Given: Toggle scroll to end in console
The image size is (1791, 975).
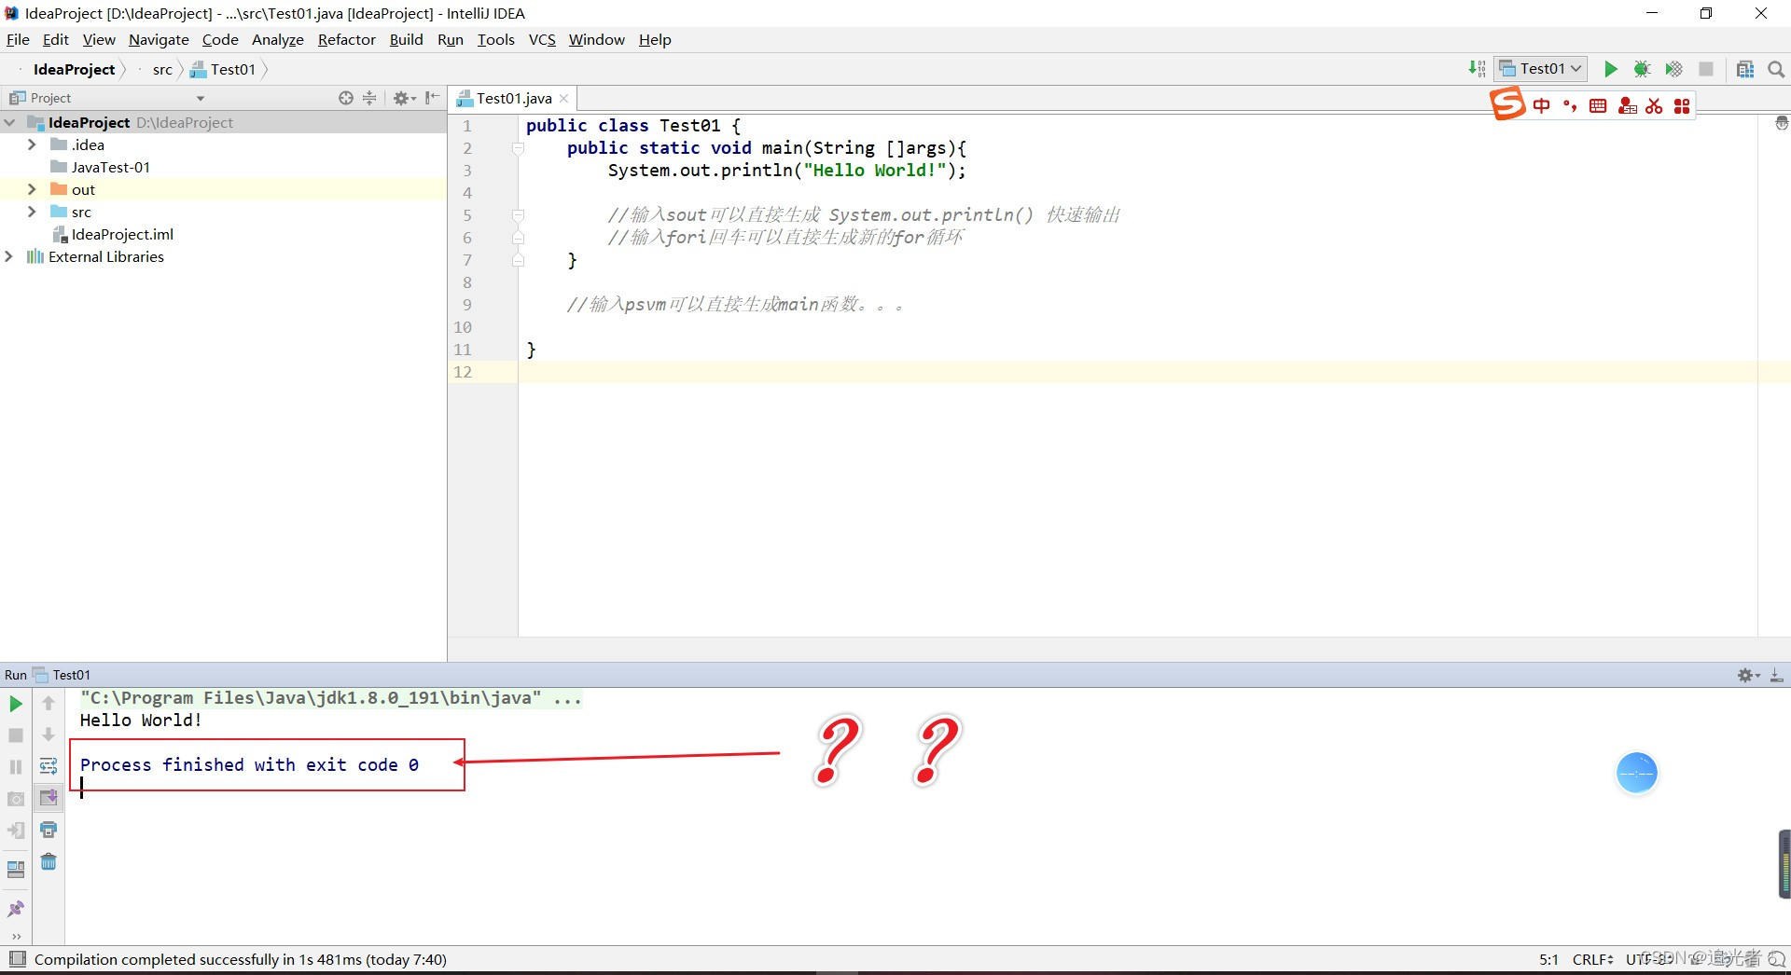Looking at the screenshot, I should coord(49,798).
